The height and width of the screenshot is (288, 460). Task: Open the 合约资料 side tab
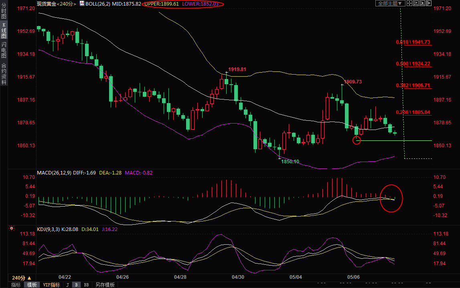[4, 74]
